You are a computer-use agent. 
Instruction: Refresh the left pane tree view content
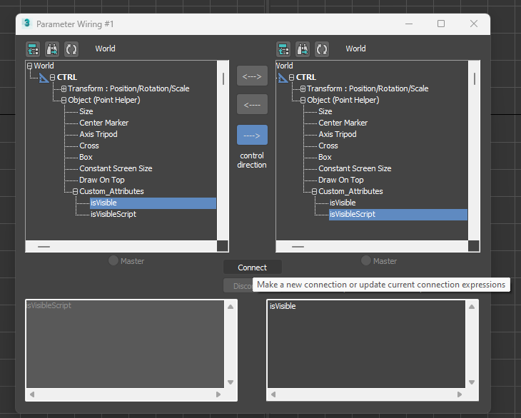click(x=71, y=49)
